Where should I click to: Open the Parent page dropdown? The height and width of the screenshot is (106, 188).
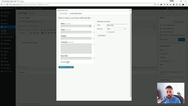click(x=170, y=54)
